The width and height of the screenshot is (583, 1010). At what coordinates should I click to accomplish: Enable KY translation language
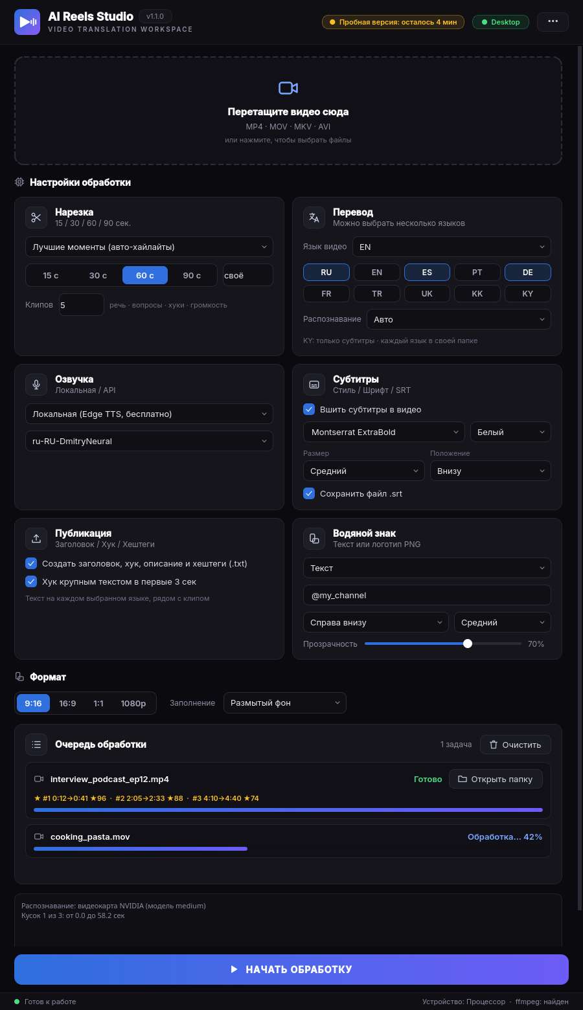528,294
